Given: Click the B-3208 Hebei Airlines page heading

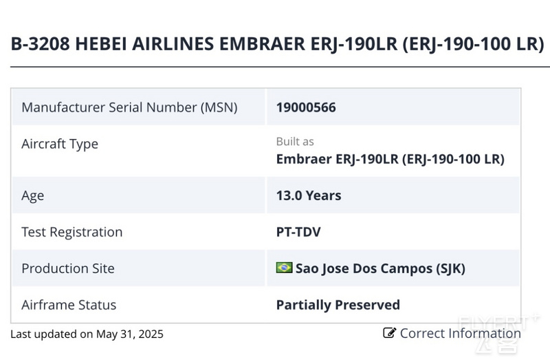Looking at the screenshot, I should [x=278, y=44].
